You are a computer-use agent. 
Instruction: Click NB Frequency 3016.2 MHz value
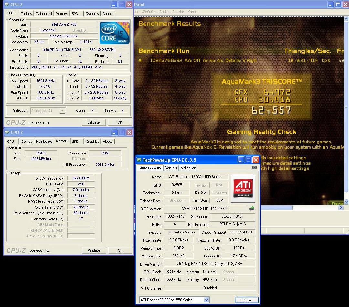coord(105,165)
